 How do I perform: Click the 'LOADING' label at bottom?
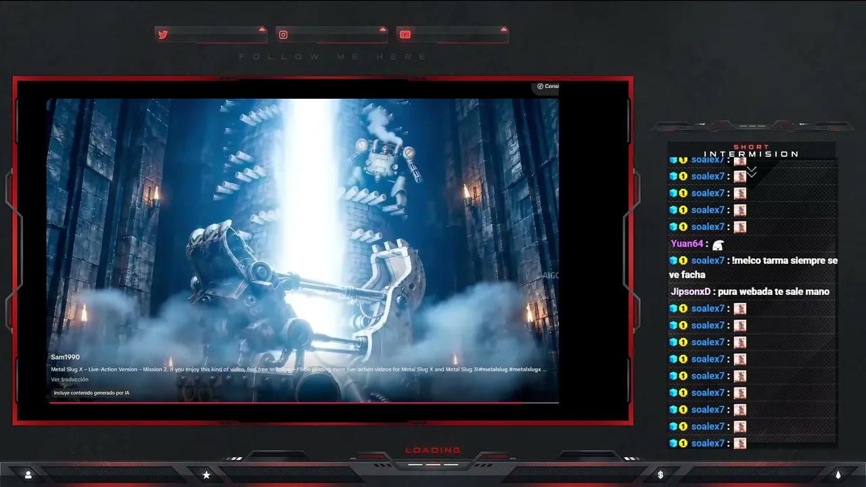(433, 450)
